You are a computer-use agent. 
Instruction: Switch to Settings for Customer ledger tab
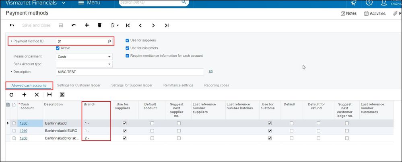78,85
